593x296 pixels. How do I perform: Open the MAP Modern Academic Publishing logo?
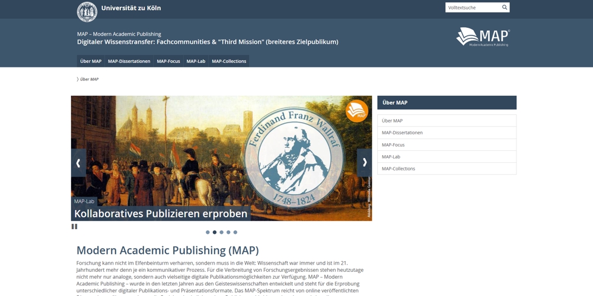point(483,37)
